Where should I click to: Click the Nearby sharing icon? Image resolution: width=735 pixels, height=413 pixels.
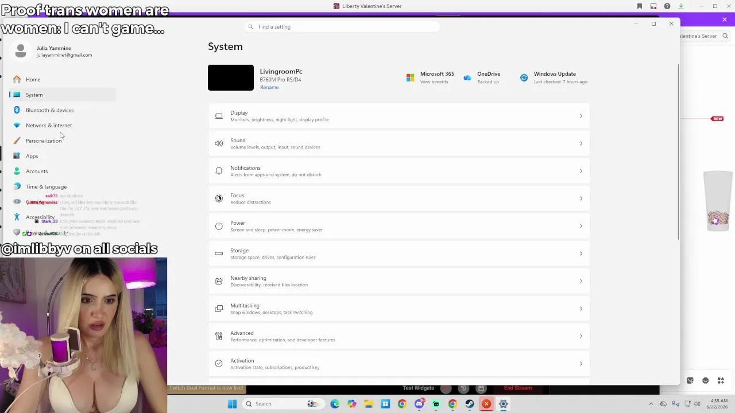point(219,281)
